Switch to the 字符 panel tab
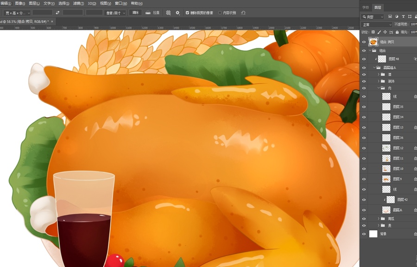The width and height of the screenshot is (417, 267). [x=366, y=7]
